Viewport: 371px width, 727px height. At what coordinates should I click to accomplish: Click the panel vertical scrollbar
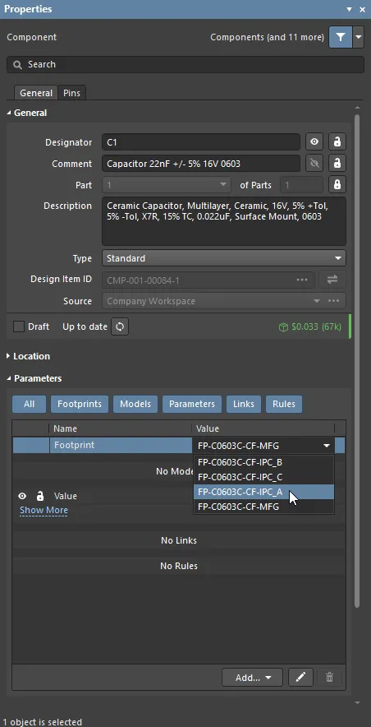(357, 361)
